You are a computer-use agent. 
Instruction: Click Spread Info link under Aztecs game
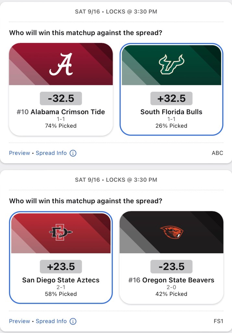51,321
